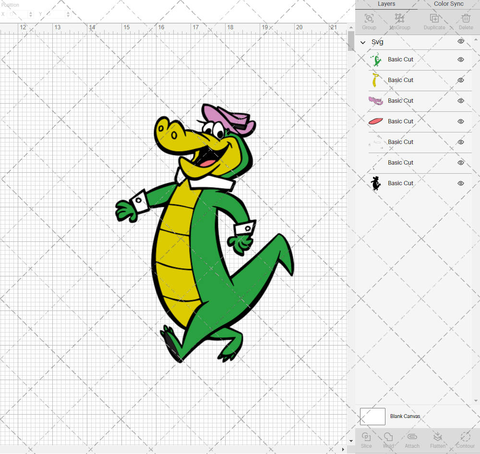Toggle visibility of sixth Basic Cut layer

click(x=461, y=163)
